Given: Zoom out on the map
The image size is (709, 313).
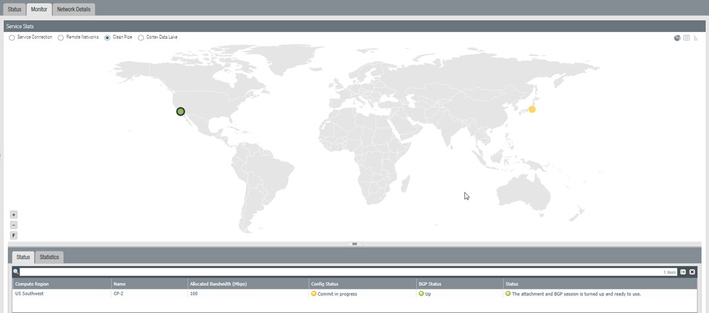Looking at the screenshot, I should 14,225.
